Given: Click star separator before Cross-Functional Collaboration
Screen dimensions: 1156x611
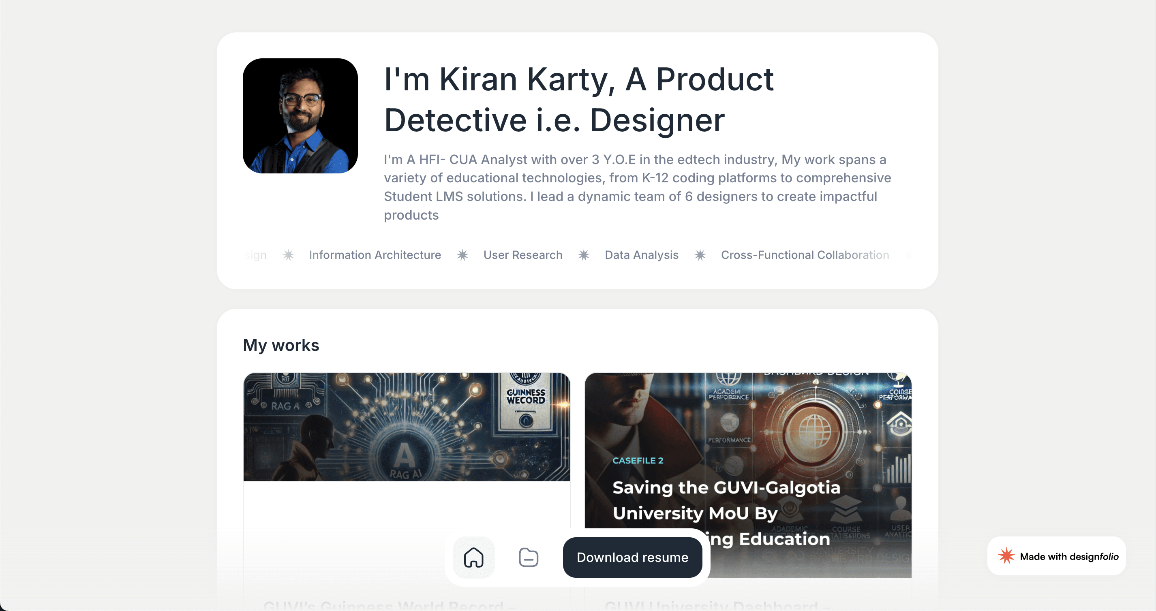Looking at the screenshot, I should (x=700, y=255).
